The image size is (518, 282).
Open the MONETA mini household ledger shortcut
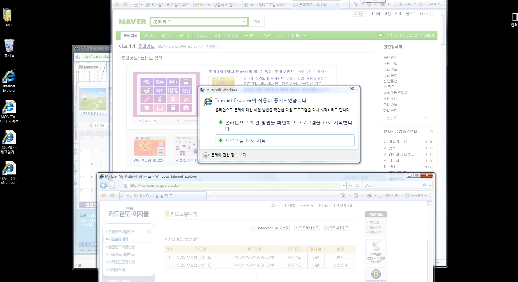(9, 111)
